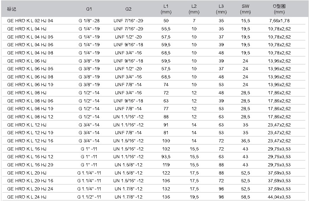Image resolution: width=309 pixels, height=201 pixels.
Task: Select the 36,5 SW value cell
Action: click(x=245, y=141)
